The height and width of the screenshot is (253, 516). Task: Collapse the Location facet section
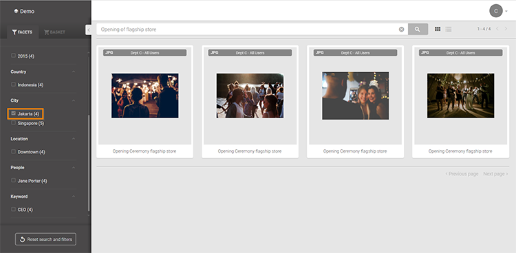[74, 139]
